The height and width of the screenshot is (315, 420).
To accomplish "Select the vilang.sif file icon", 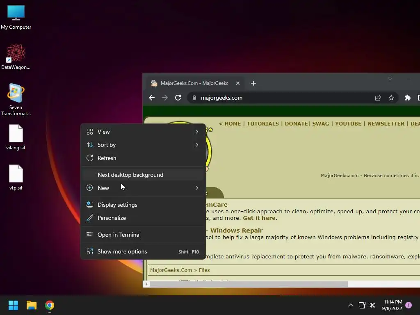I will (x=16, y=137).
